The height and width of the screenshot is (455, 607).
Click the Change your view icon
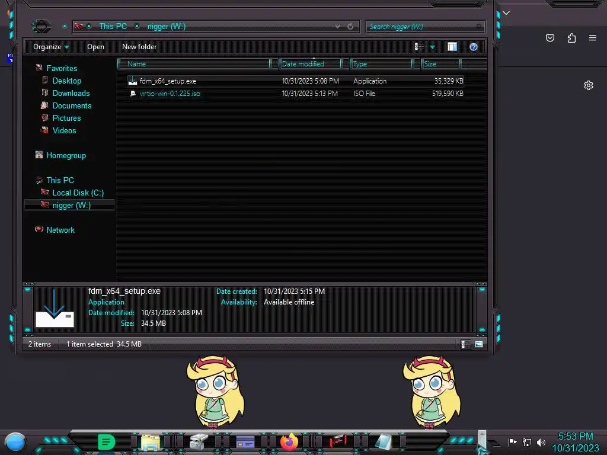point(419,47)
